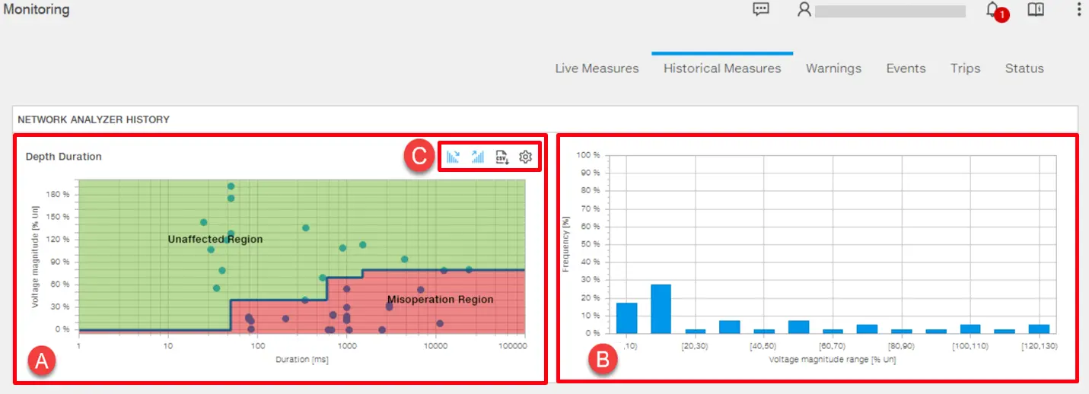Screen dimensions: 1089x394
Task: Open the notifications bell
Action: pyautogui.click(x=992, y=10)
